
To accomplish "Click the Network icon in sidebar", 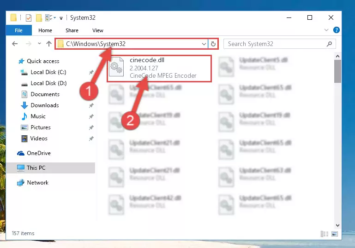I will click(21, 183).
